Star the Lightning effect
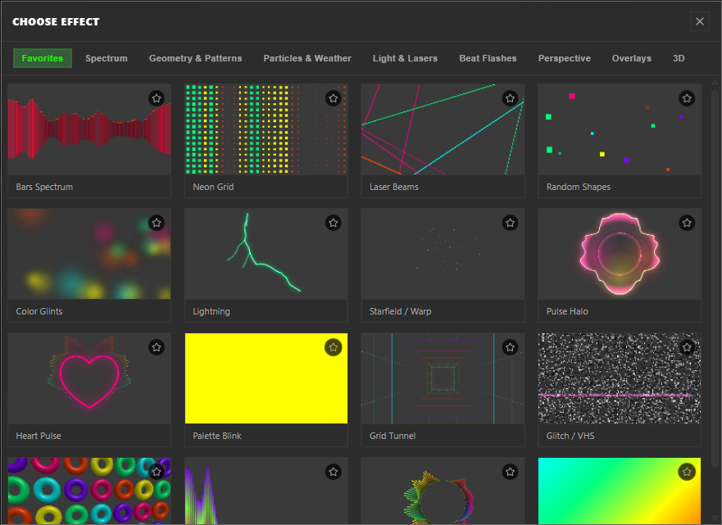 pyautogui.click(x=334, y=223)
